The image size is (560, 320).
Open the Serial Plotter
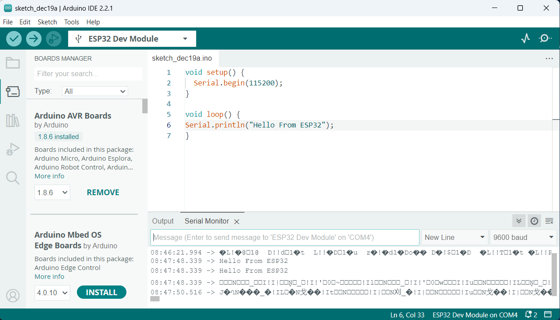click(x=526, y=39)
